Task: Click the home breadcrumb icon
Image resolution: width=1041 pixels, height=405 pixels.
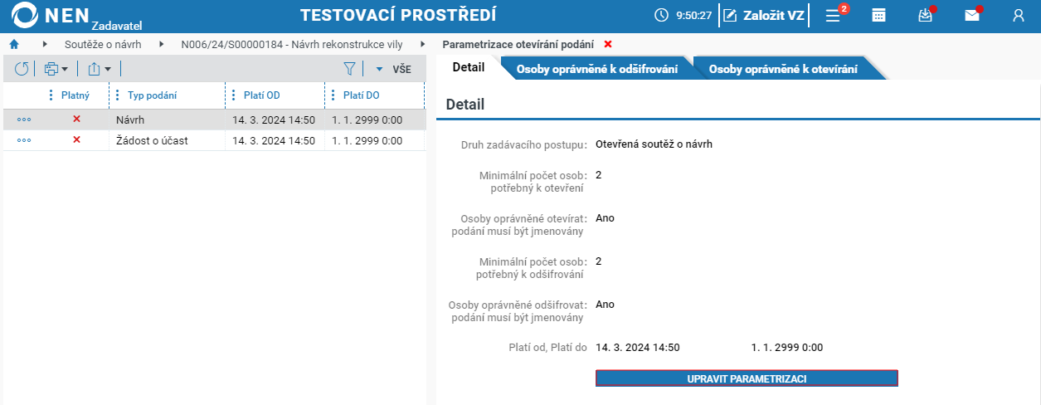Action: [14, 44]
